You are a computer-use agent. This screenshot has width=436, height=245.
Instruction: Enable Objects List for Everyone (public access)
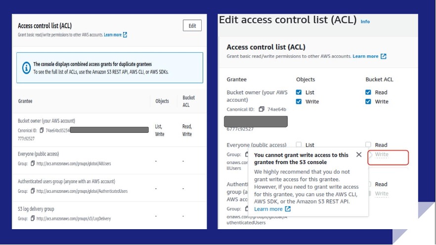pos(299,145)
